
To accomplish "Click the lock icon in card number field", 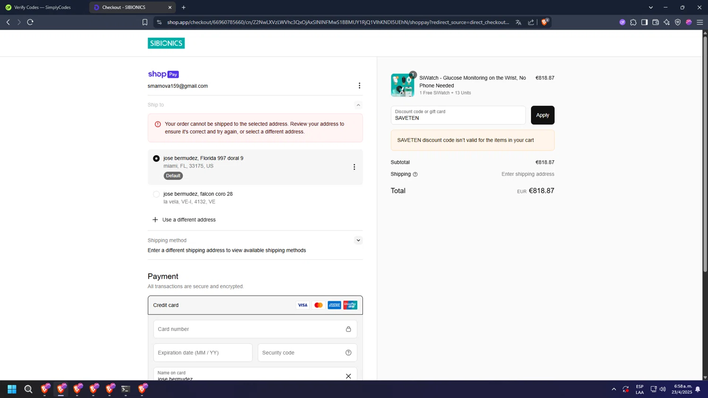I will coord(348,329).
